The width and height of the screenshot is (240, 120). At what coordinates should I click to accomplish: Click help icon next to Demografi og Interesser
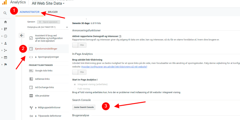click(x=120, y=36)
